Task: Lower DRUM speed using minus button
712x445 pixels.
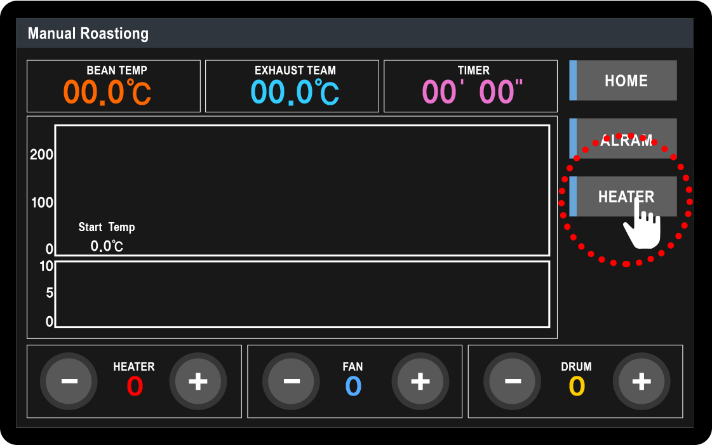Action: pyautogui.click(x=513, y=382)
